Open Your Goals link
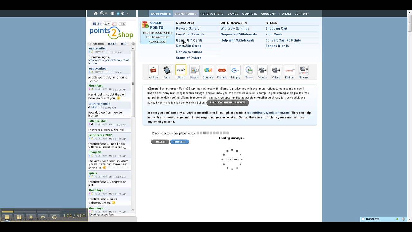Screen dimensions: 412x232 coord(274,34)
